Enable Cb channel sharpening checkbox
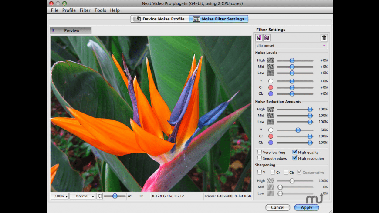Viewport: 379px width, 213px height. pos(286,172)
